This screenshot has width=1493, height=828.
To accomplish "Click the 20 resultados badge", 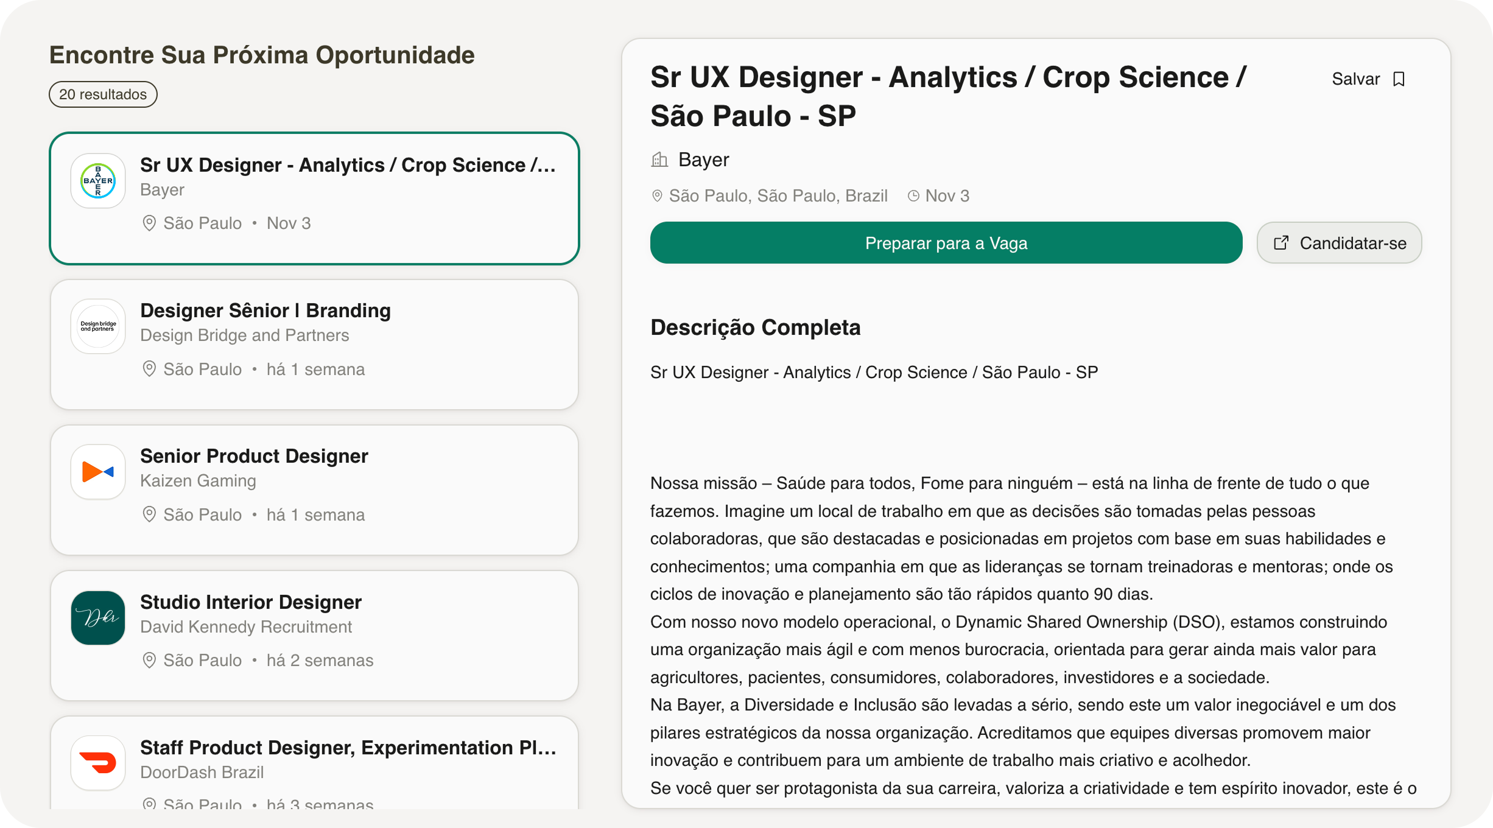I will [103, 94].
